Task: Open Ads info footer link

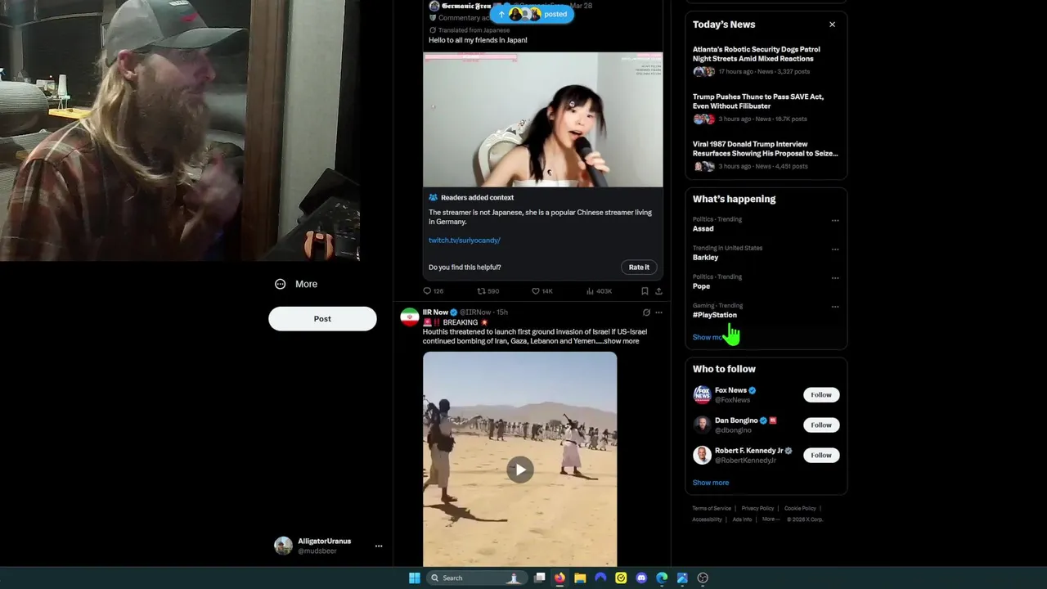Action: (742, 519)
